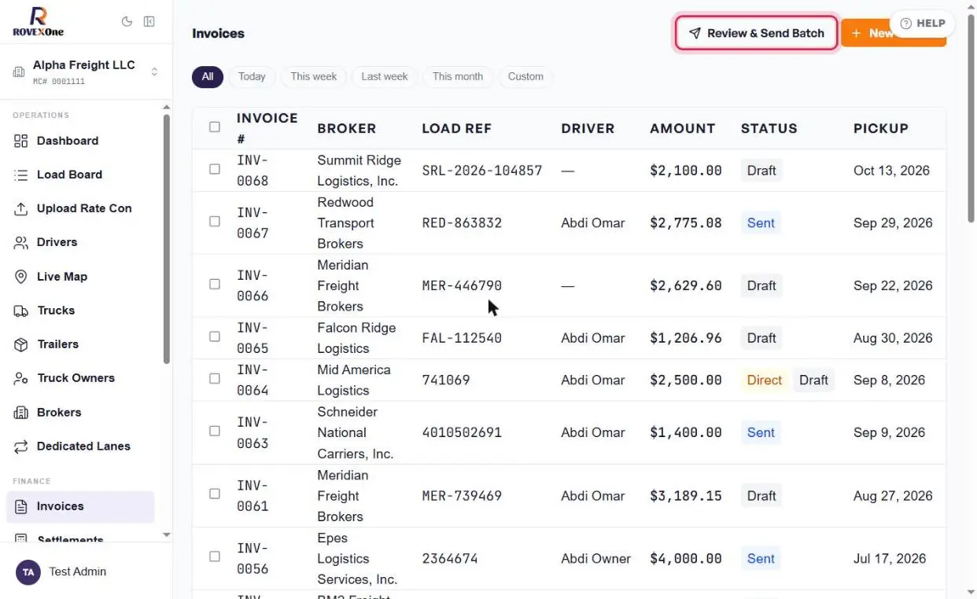Image resolution: width=977 pixels, height=599 pixels.
Task: Click the page scrollbar down arrow
Action: click(971, 592)
